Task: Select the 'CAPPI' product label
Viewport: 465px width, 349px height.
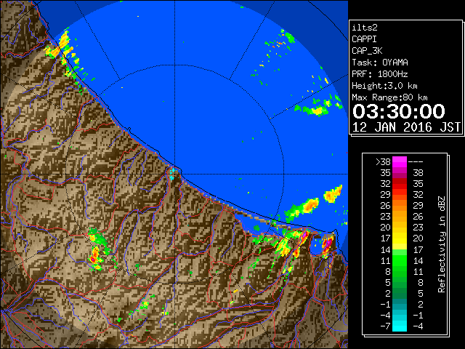Action: pos(364,39)
